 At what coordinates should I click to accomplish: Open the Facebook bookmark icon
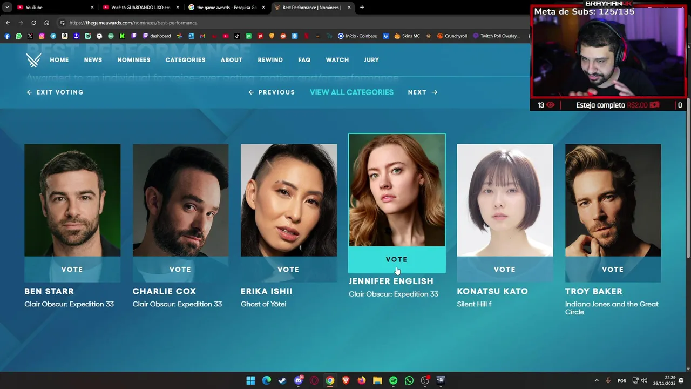click(7, 36)
